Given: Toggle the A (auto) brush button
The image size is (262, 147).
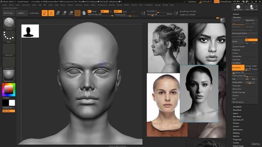Looking at the screenshot, I should pyautogui.click(x=89, y=11).
